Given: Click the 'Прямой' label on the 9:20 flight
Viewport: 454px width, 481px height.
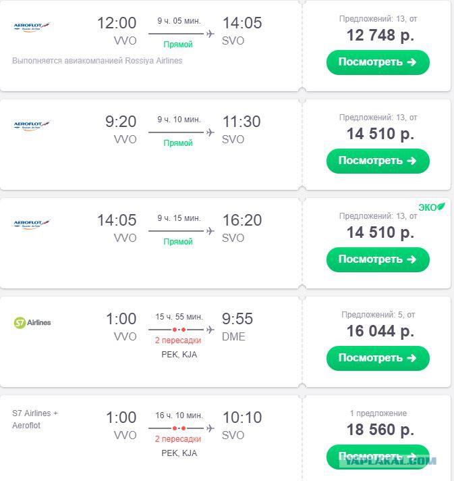Looking at the screenshot, I should 178,143.
